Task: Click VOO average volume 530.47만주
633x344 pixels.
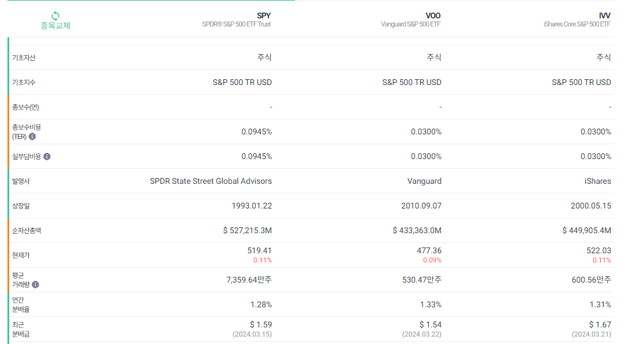Action: point(422,280)
